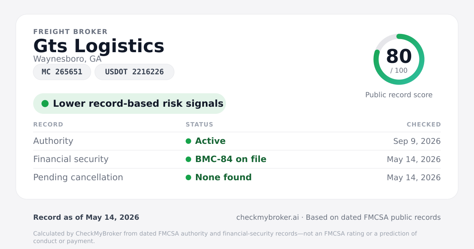Select the Financial security record row
Screen dimensions: 474x249
coord(237,159)
